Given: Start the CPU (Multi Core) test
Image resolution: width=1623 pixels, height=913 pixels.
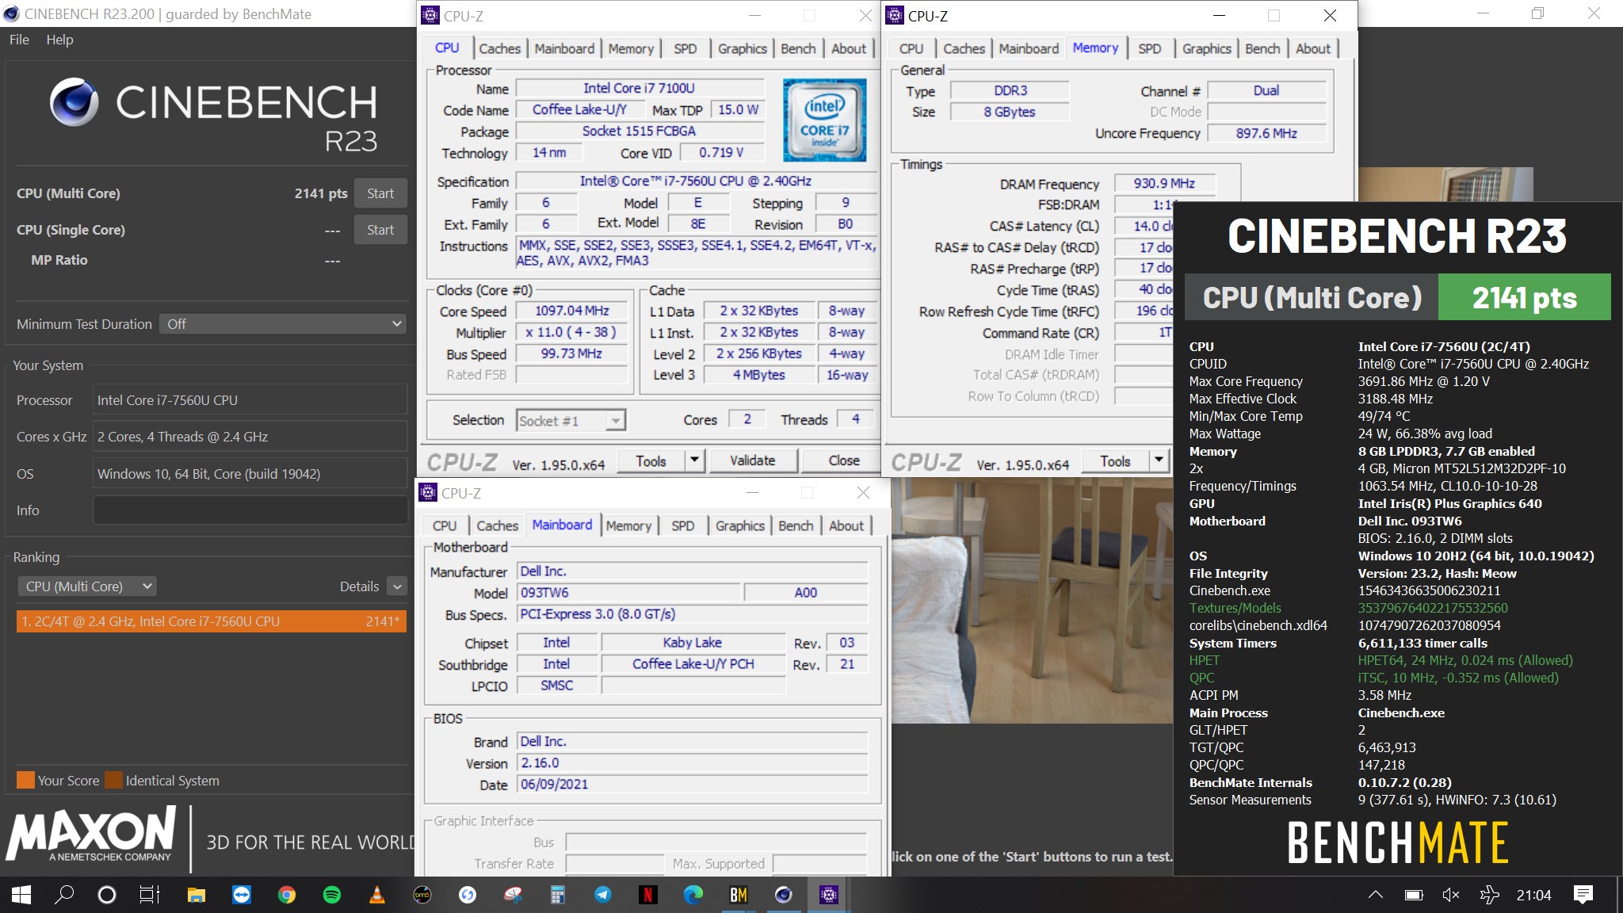Looking at the screenshot, I should coord(380,193).
